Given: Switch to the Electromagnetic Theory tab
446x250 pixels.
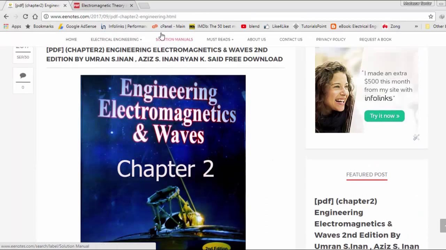Looking at the screenshot, I should tap(103, 6).
